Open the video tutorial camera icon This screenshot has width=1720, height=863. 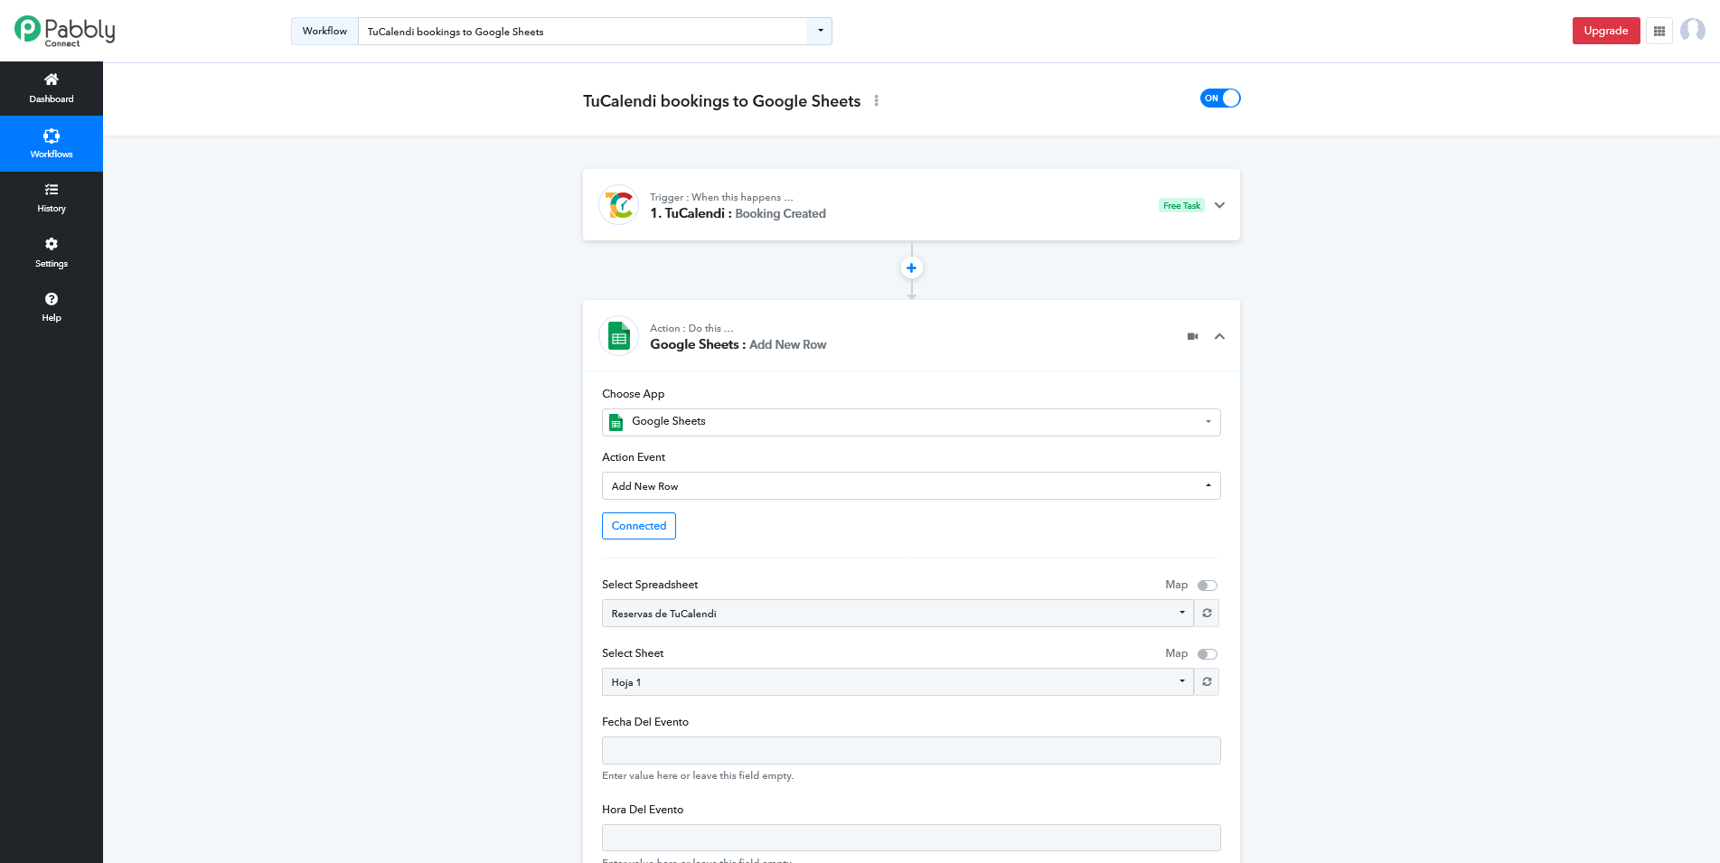point(1192,336)
